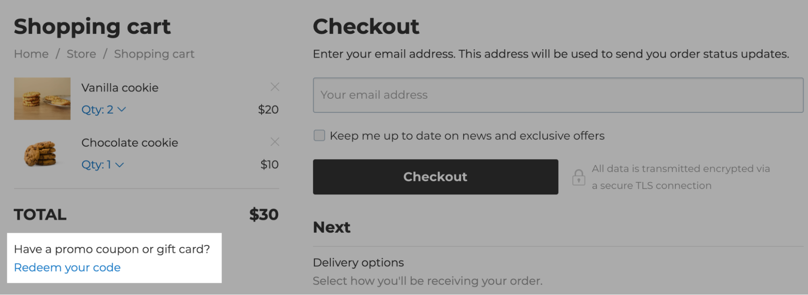808x295 pixels.
Task: Select the Shopping cart breadcrumb entry
Action: [154, 54]
